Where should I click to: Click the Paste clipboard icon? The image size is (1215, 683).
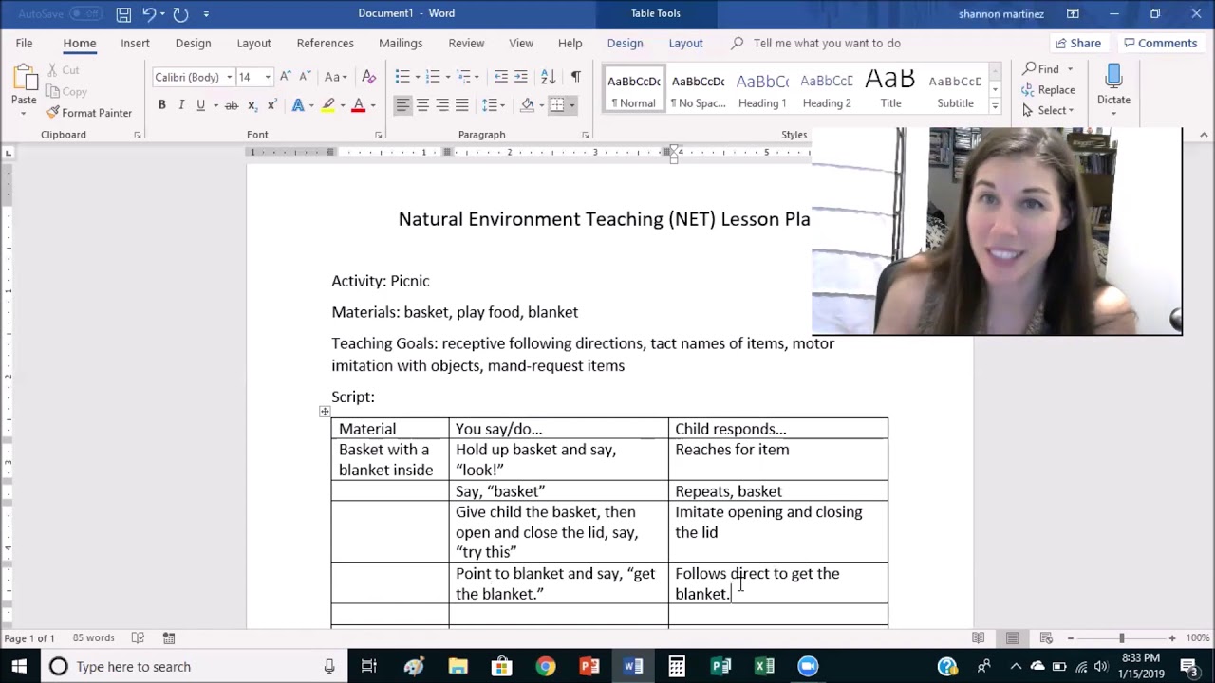(x=24, y=79)
